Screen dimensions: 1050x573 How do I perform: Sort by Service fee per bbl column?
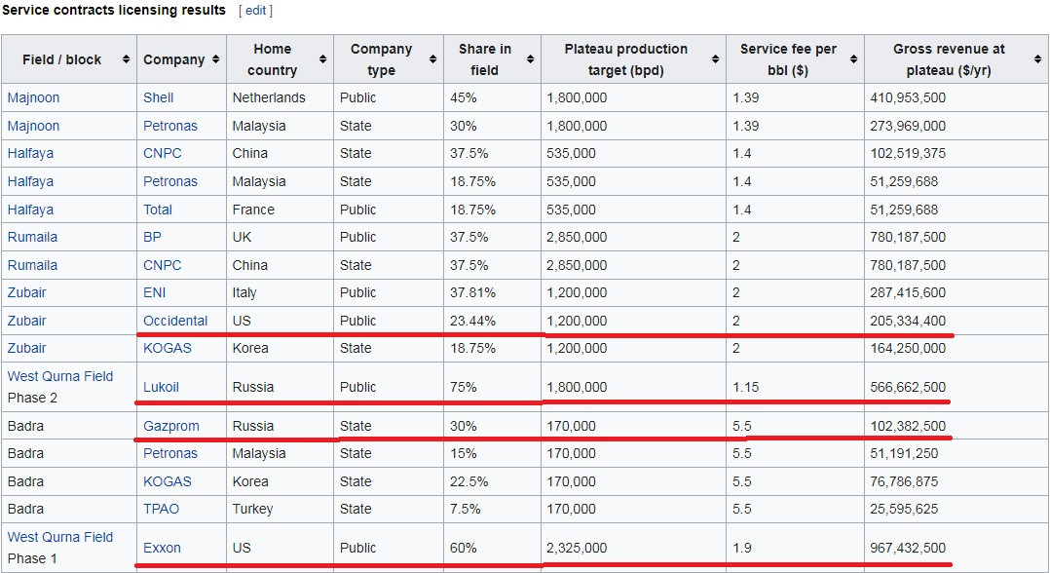853,59
